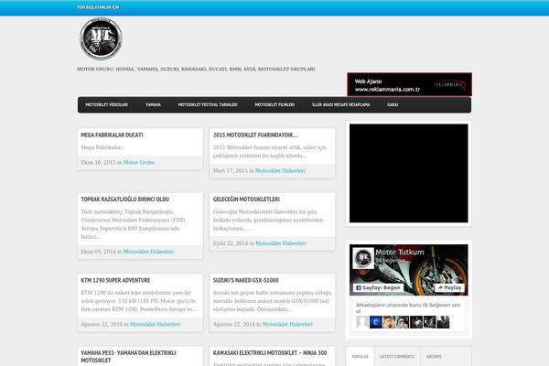Click the Motor Tutkum round site logo

pos(101,38)
